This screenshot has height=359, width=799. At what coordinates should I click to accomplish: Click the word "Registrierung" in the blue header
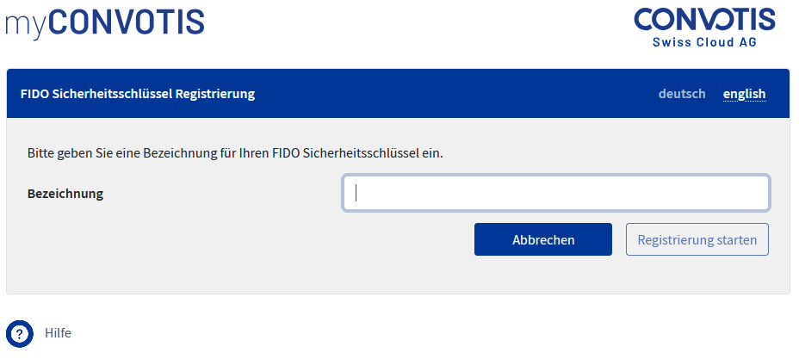click(215, 94)
